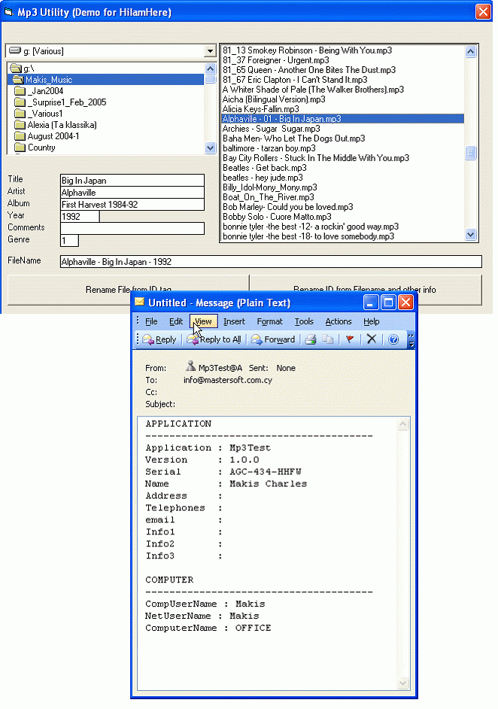Click into the Comments text field
This screenshot has height=709, width=498.
(132, 228)
